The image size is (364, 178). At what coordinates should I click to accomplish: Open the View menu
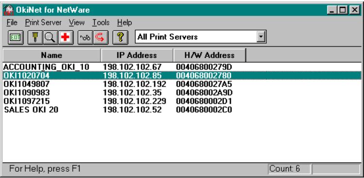tap(77, 22)
